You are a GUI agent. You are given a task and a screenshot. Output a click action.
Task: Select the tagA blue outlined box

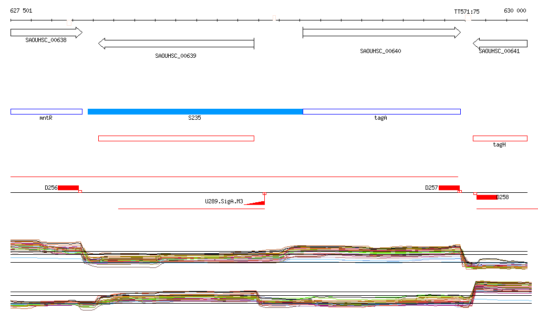(381, 111)
